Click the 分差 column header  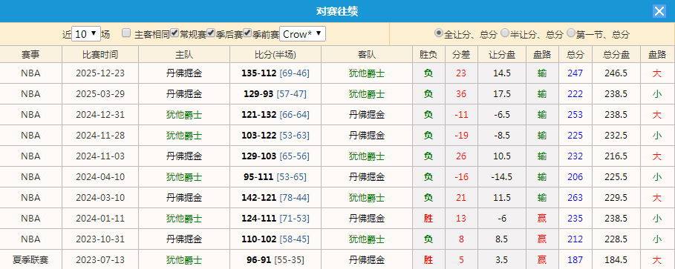[x=461, y=55]
